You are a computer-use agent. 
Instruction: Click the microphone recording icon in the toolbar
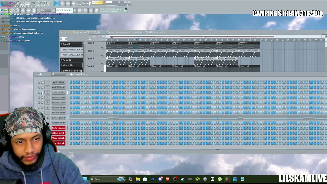tap(34, 10)
